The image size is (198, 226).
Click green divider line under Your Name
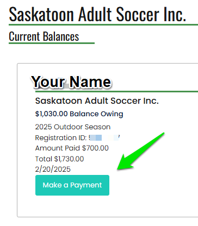coord(116,91)
